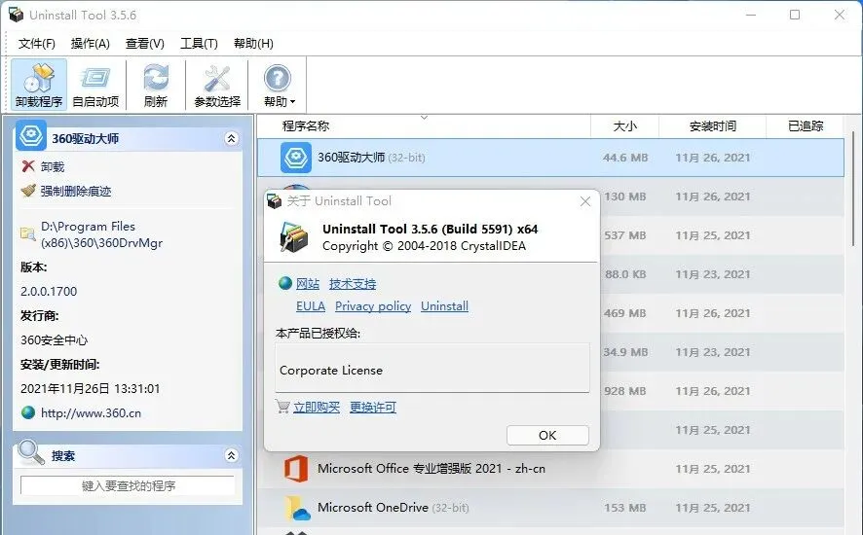Sort by 已追踪 column header
This screenshot has width=863, height=535.
pyautogui.click(x=805, y=125)
